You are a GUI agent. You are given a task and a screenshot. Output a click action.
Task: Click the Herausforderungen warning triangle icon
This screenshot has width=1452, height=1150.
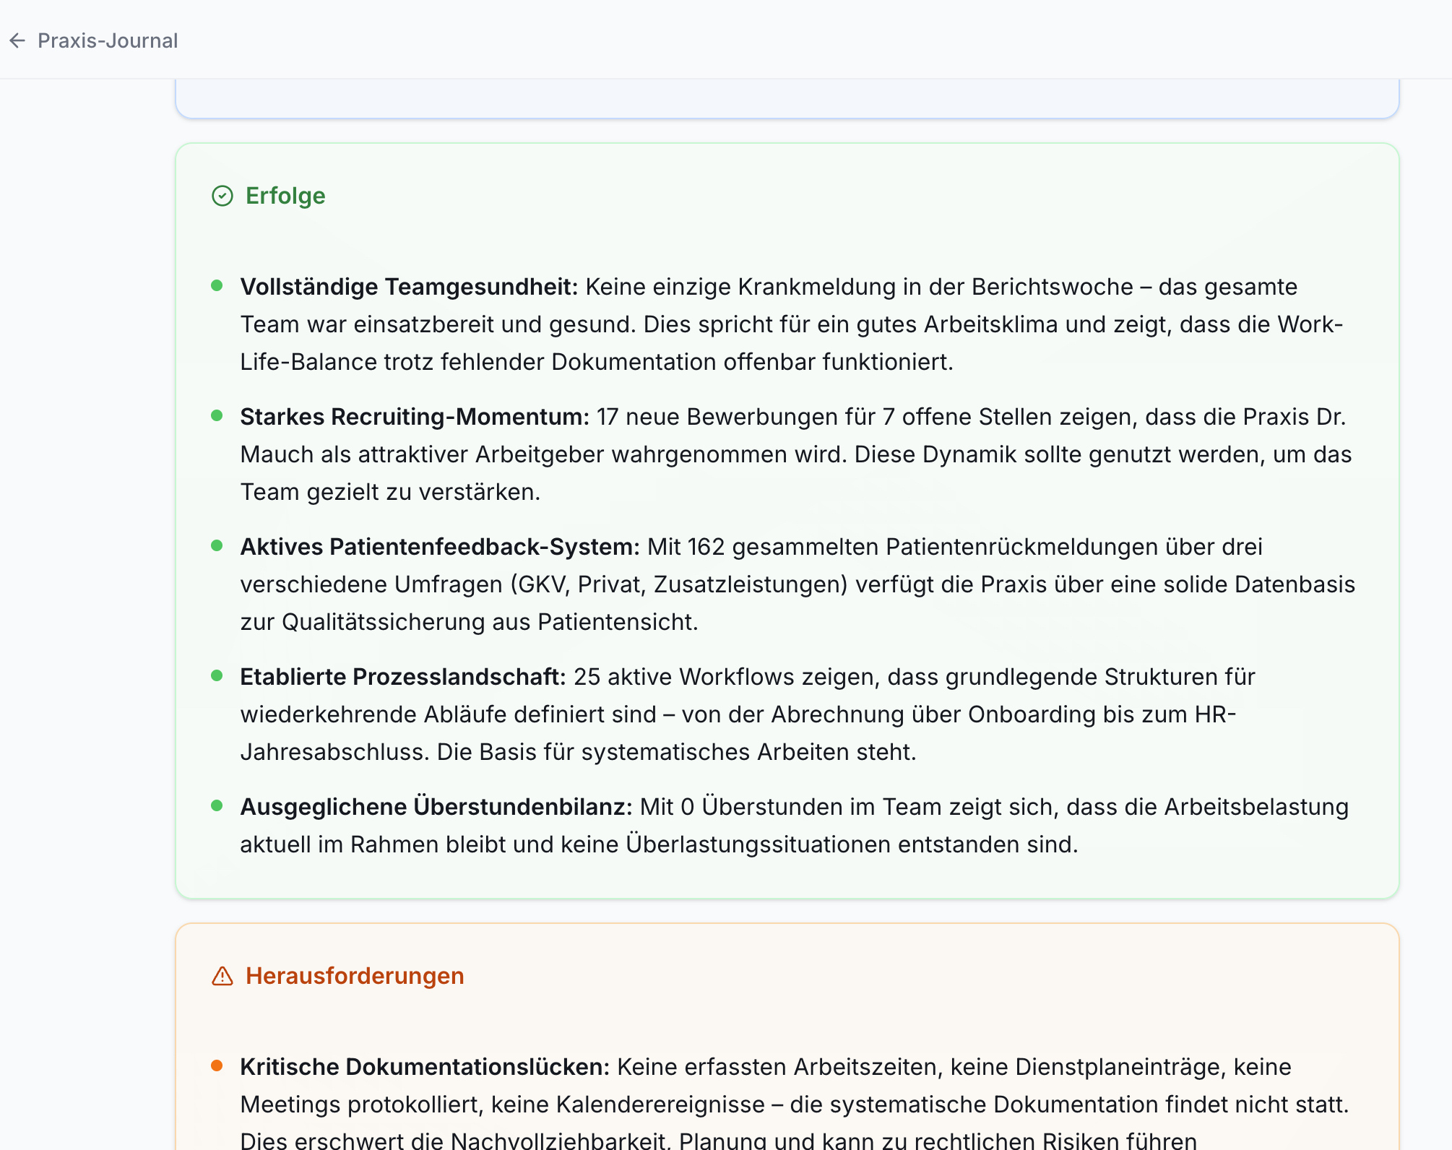tap(222, 976)
